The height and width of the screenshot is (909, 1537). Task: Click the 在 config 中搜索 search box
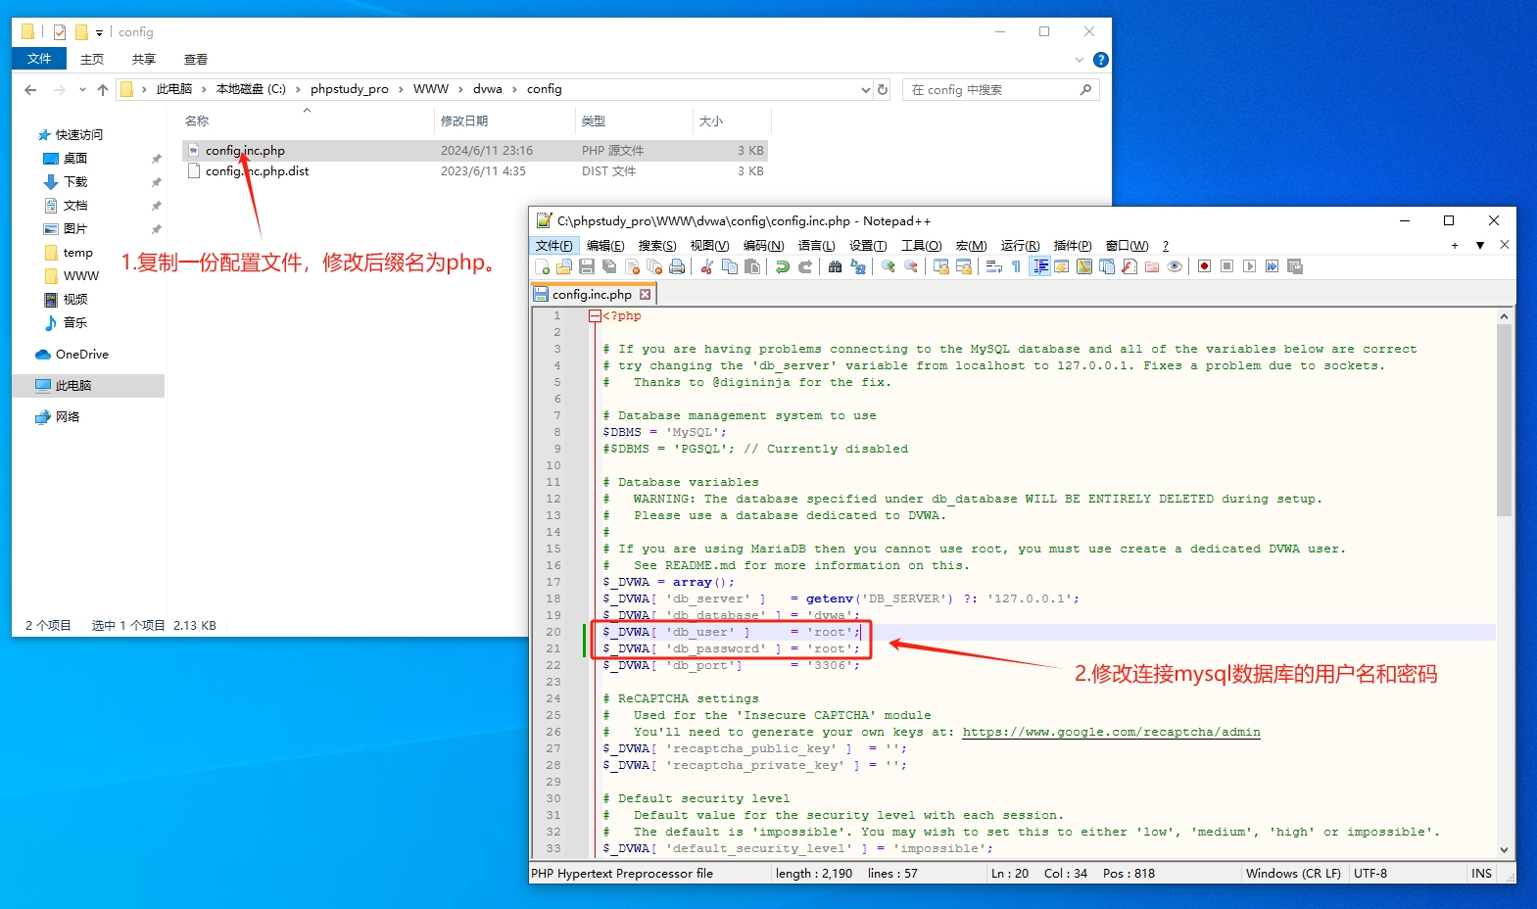(x=1000, y=89)
